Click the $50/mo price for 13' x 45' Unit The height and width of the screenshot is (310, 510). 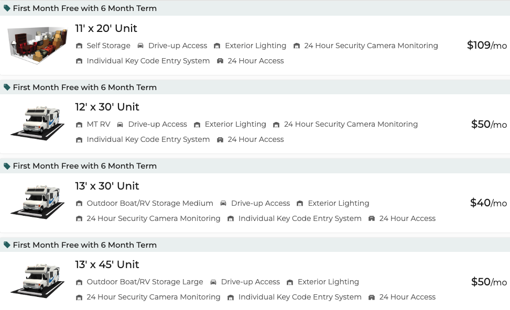(x=489, y=282)
